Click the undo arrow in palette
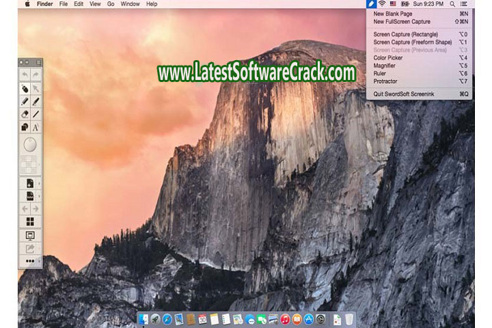The width and height of the screenshot is (492, 328). [25, 74]
